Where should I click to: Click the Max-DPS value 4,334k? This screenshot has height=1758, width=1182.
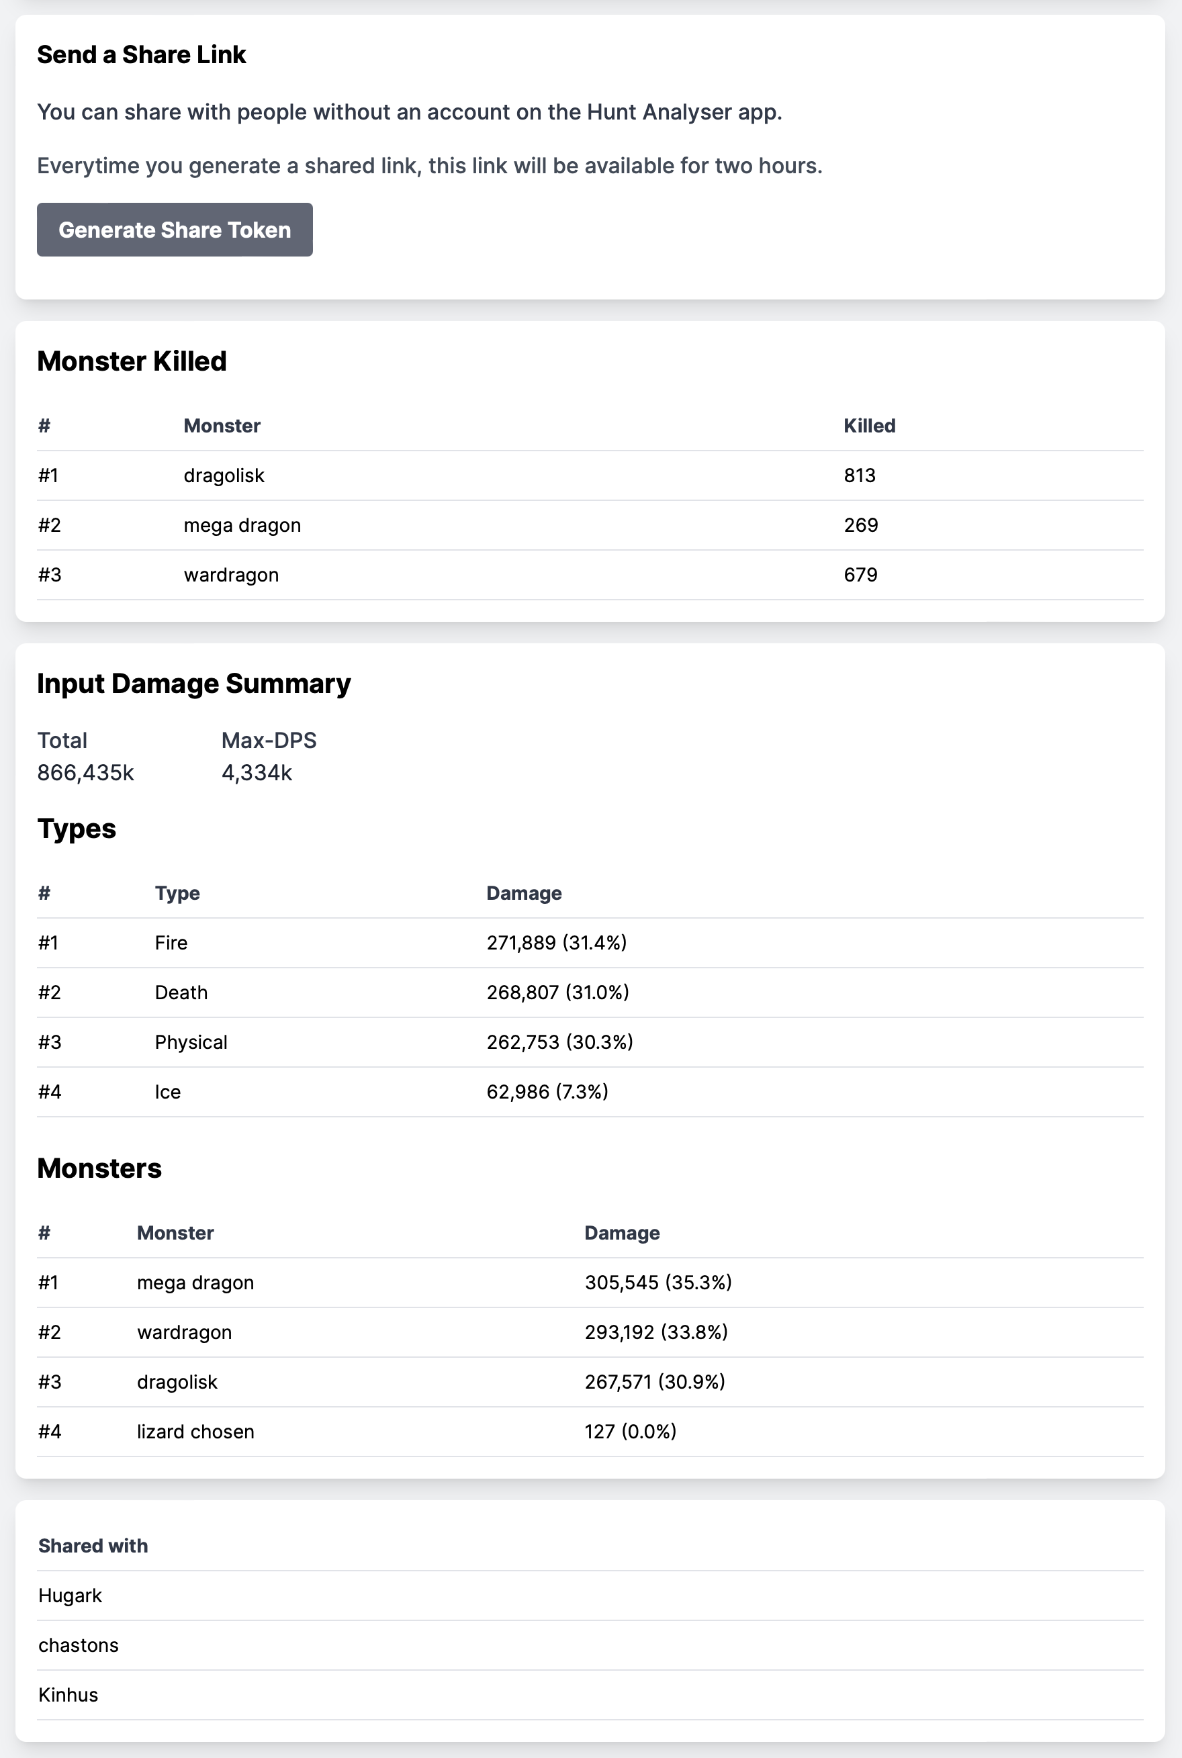point(257,773)
